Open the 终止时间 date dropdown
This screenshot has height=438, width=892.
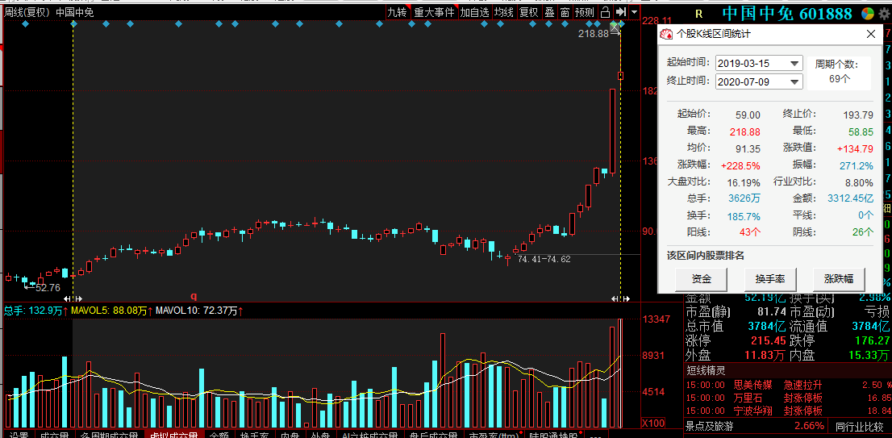point(794,82)
